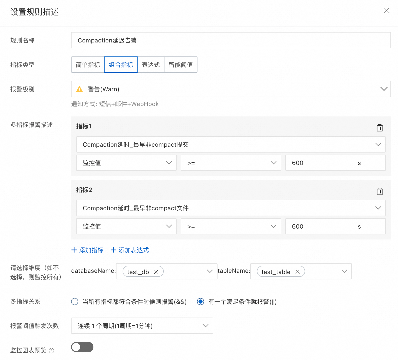Click the 指标类型 label
The width and height of the screenshot is (398, 360).
(x=22, y=65)
